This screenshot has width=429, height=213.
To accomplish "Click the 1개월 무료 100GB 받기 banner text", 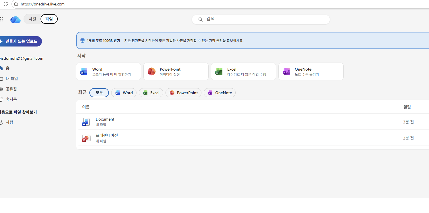I will tap(103, 40).
